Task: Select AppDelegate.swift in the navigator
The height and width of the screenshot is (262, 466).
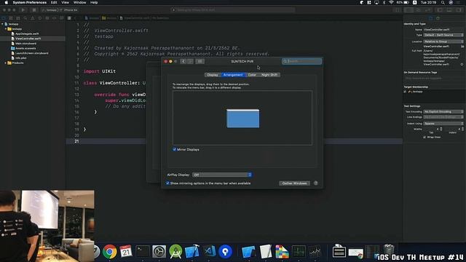Action: (27, 34)
